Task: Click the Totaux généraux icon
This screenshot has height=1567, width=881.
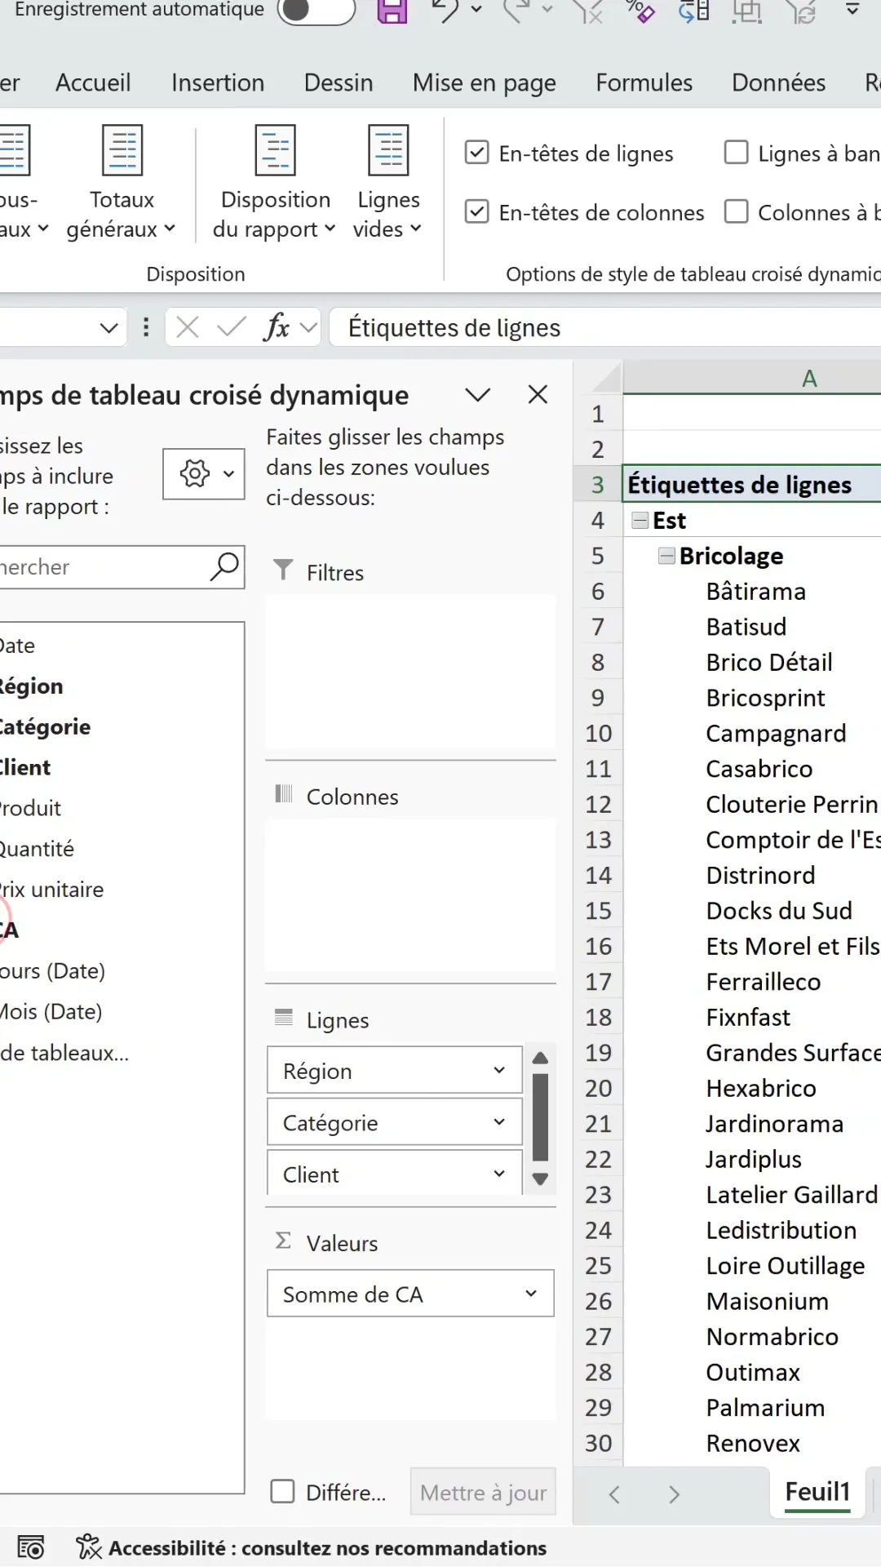Action: point(122,150)
